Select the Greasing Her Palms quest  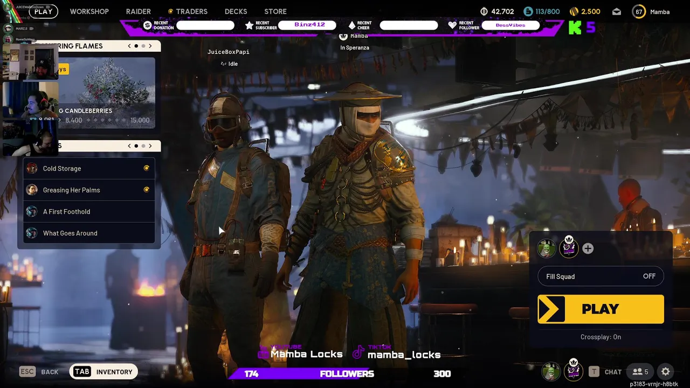pyautogui.click(x=89, y=190)
